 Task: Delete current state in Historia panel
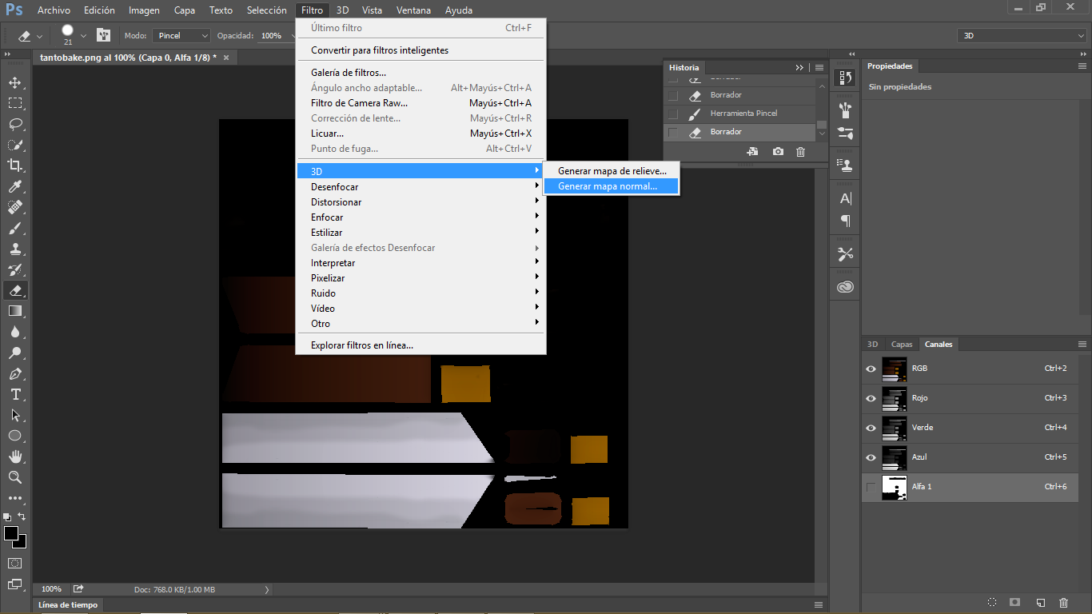pos(800,152)
